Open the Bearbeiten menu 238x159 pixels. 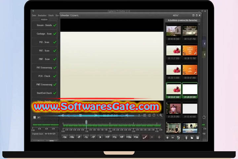pos(42,16)
